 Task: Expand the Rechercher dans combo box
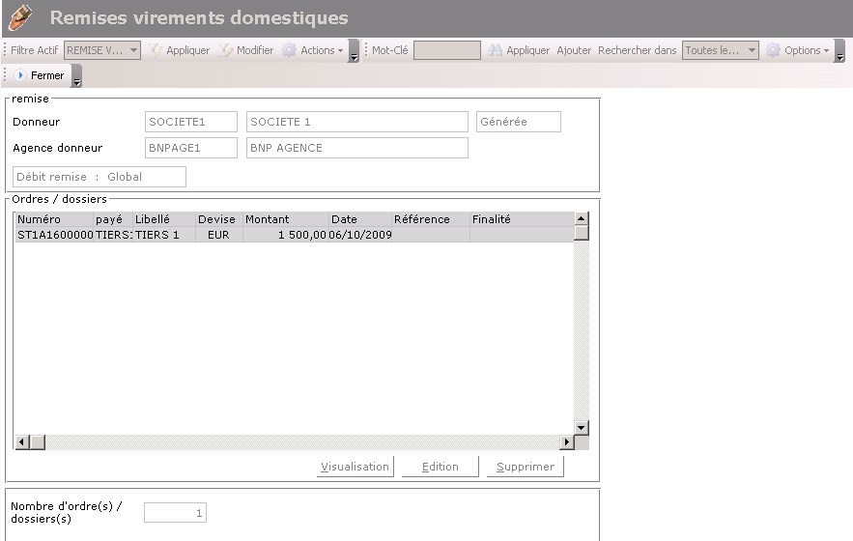751,50
